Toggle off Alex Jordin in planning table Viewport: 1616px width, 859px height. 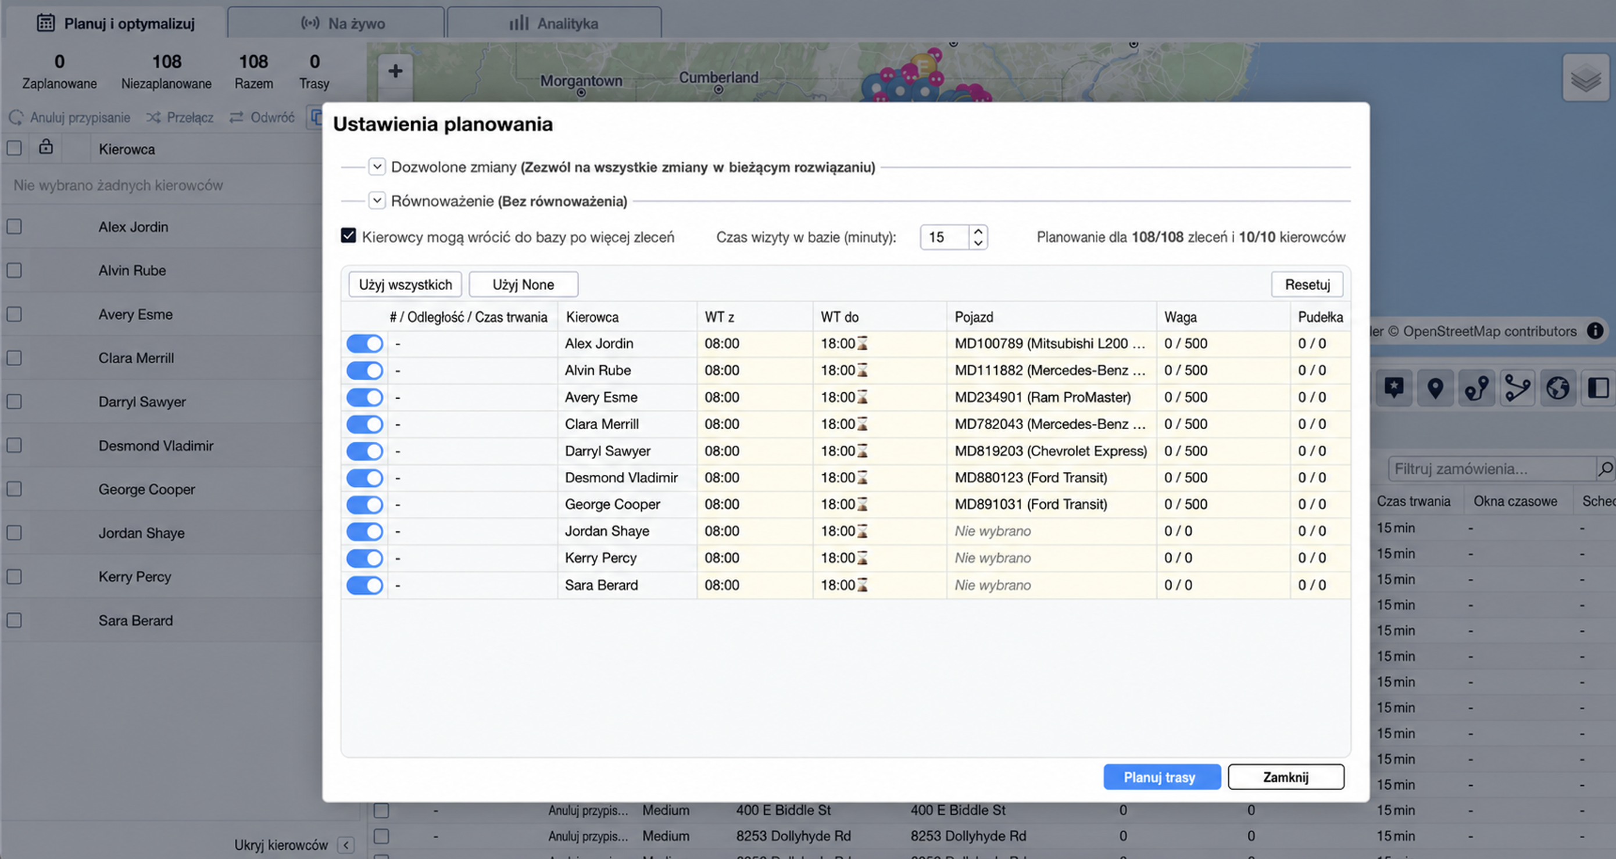(x=364, y=343)
